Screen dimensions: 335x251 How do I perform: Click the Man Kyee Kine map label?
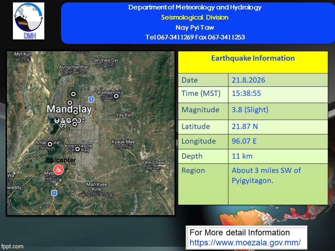(x=97, y=187)
